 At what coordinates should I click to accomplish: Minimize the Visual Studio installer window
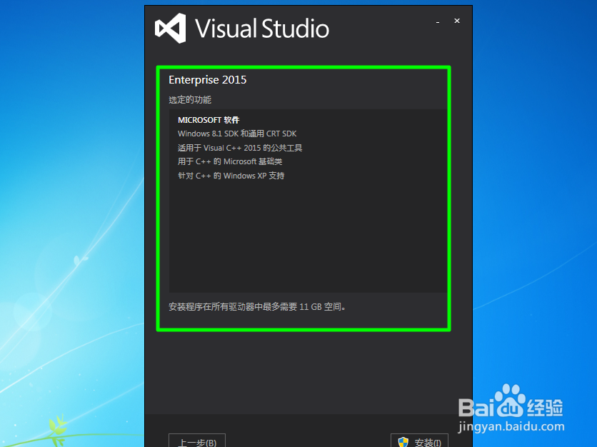point(438,21)
